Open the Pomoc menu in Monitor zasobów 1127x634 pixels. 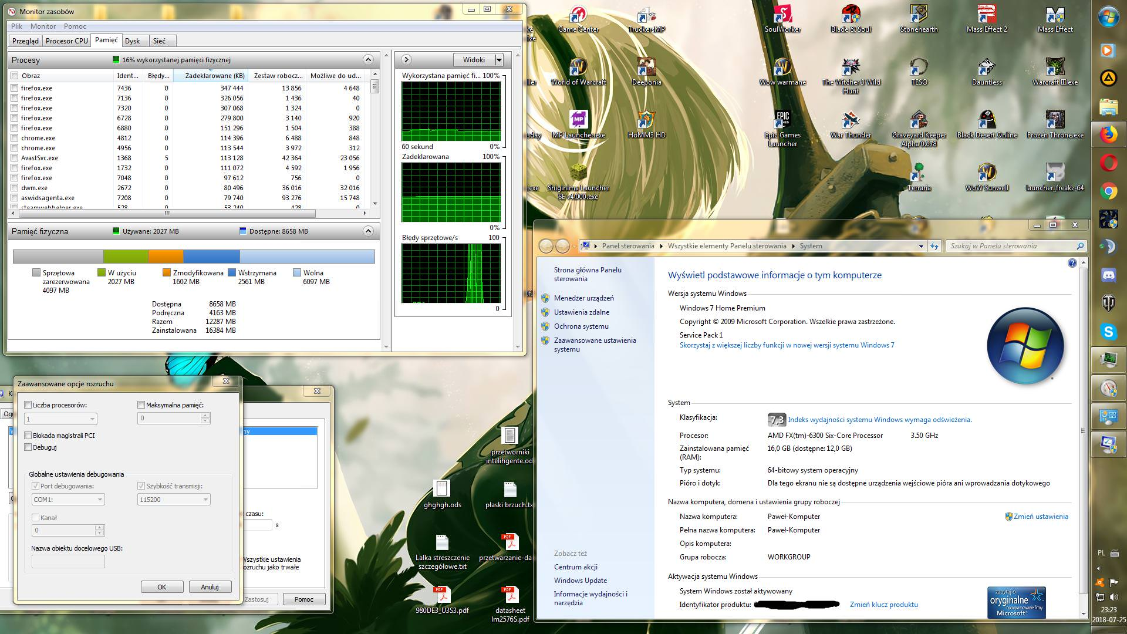point(75,26)
